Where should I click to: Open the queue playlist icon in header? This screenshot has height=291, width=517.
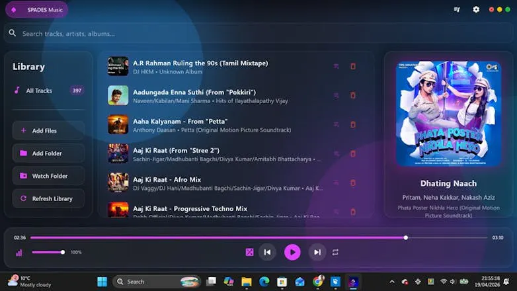[x=457, y=9]
